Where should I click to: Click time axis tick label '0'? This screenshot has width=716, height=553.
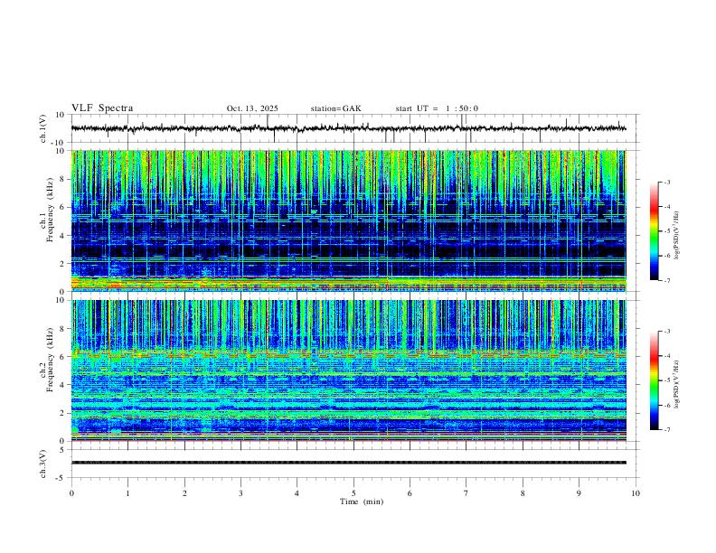click(x=71, y=493)
